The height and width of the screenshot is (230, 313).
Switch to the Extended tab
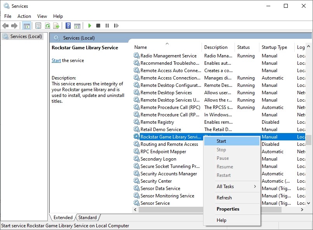click(63, 218)
